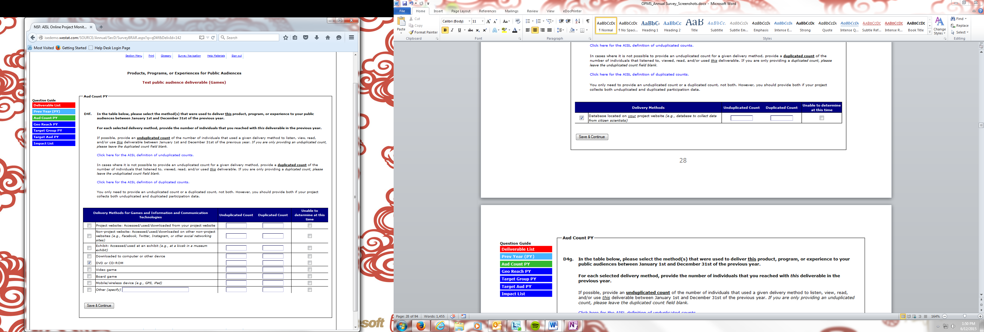Screen dimensions: 984x332
Task: Open Spotify from the taskbar
Action: 535,326
